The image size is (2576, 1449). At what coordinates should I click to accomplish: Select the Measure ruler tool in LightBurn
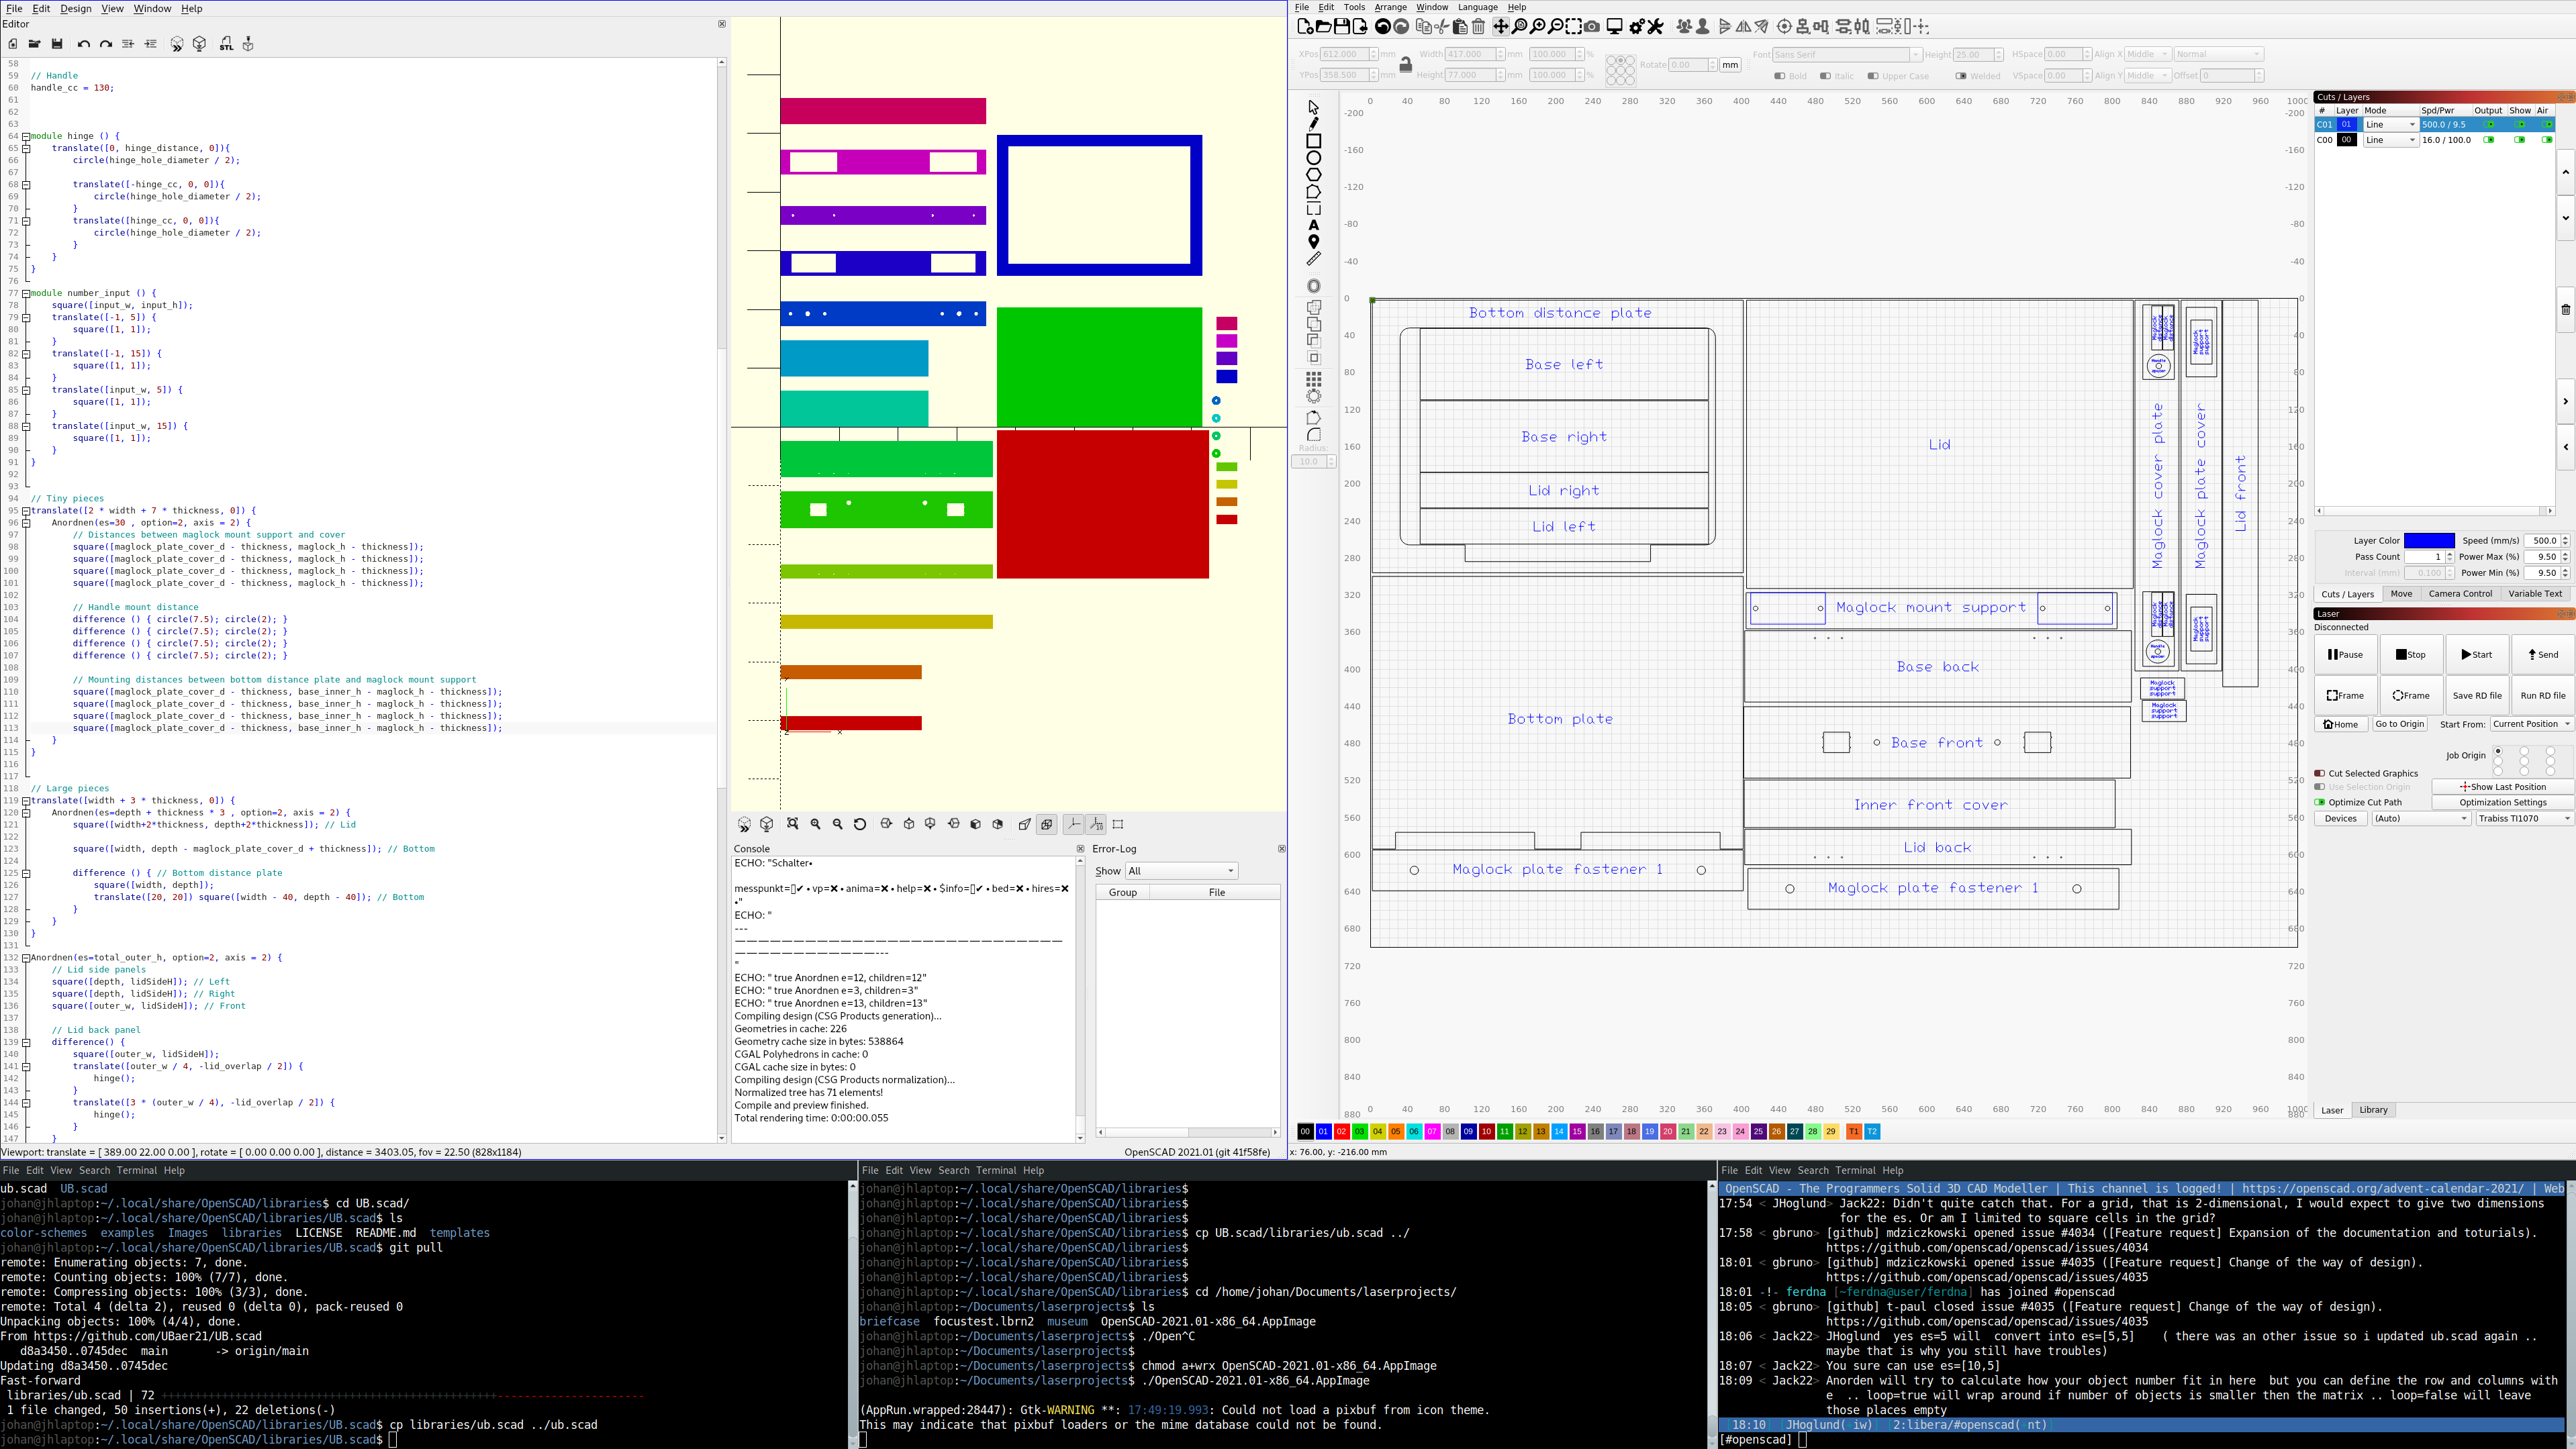point(1314,259)
